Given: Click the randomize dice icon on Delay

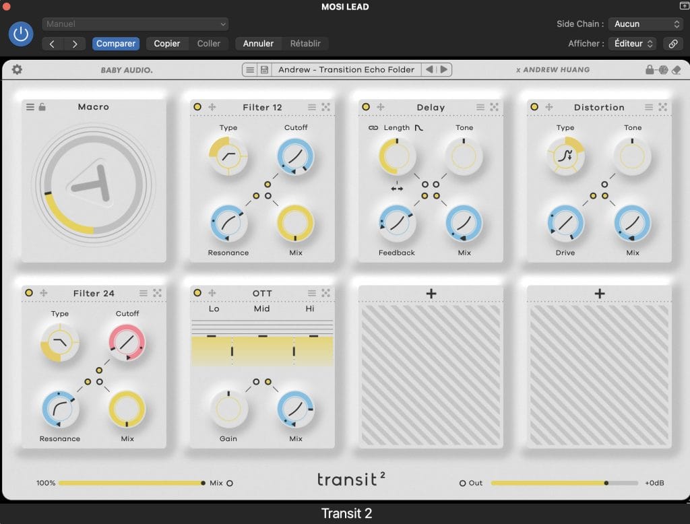Looking at the screenshot, I should 495,107.
